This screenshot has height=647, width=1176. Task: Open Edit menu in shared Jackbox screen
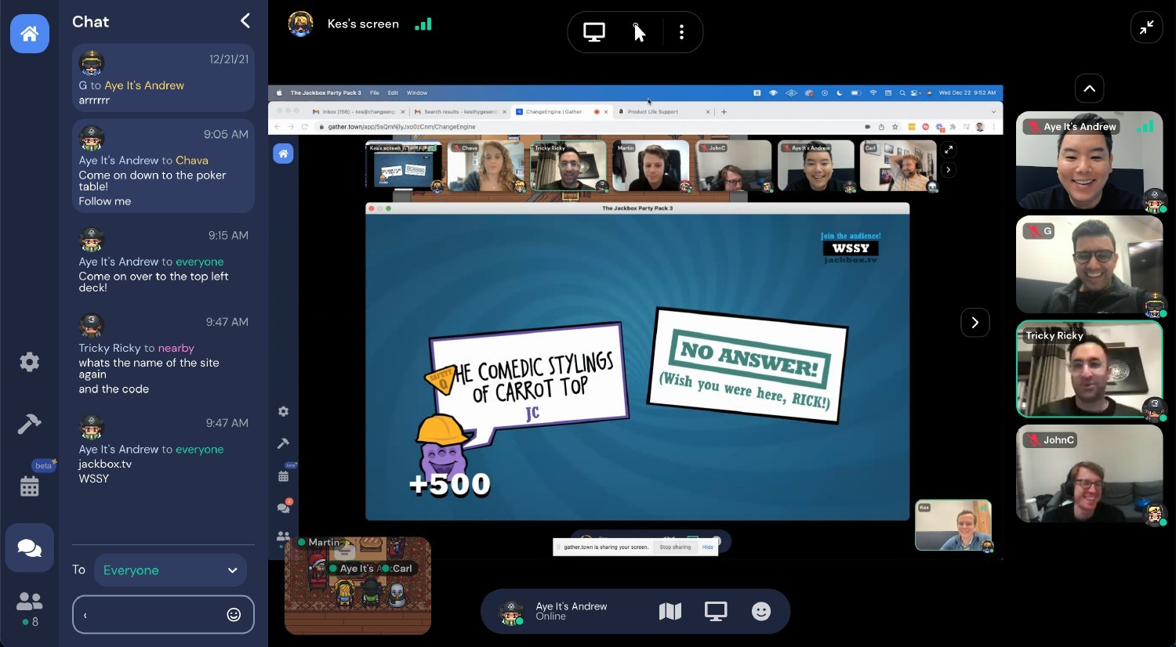pyautogui.click(x=393, y=92)
